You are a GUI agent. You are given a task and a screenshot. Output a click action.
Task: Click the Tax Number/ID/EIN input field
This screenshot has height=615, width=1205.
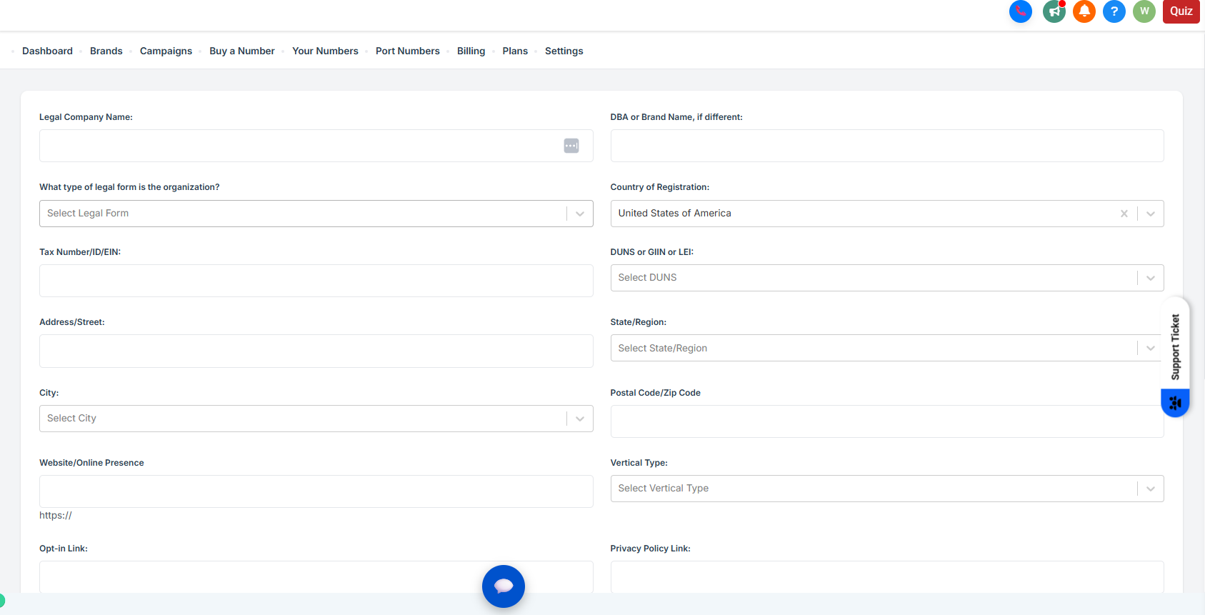tap(316, 281)
